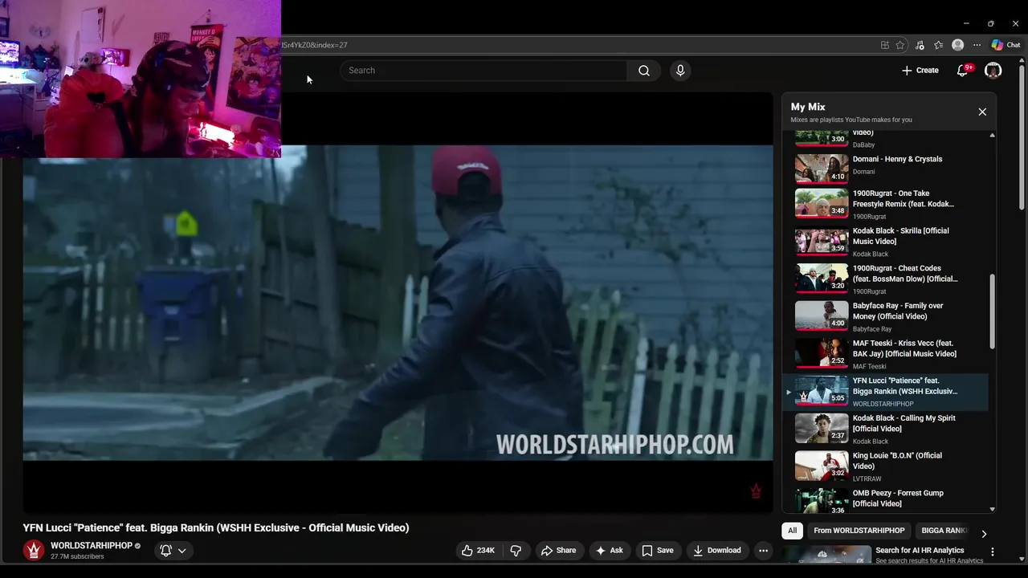Add page to favorites star icon
The height and width of the screenshot is (578, 1028).
900,45
